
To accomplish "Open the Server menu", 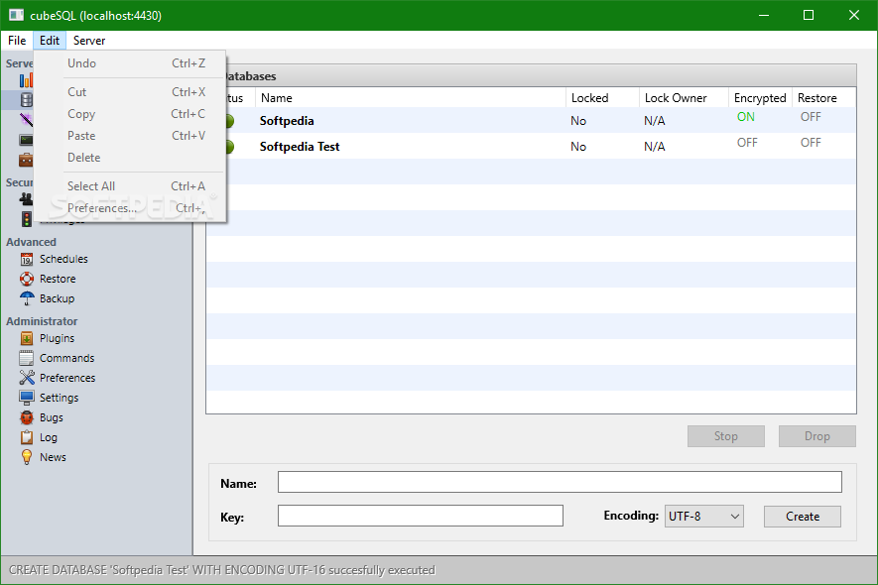I will (x=89, y=41).
